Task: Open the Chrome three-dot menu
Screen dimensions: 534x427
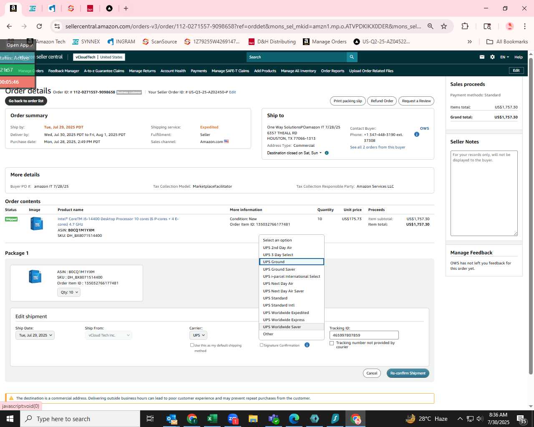Action: coord(525,26)
